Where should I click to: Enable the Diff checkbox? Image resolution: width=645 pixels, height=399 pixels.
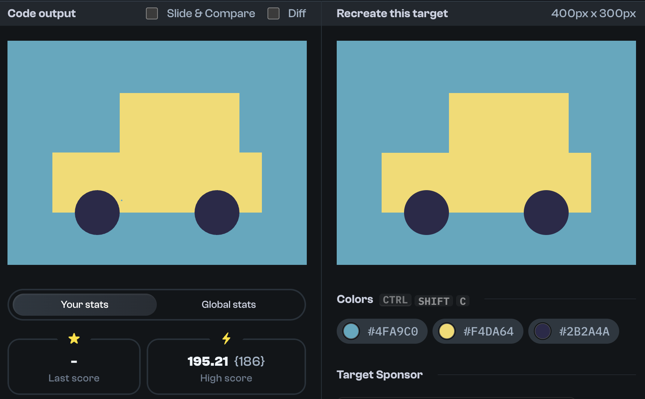coord(273,13)
